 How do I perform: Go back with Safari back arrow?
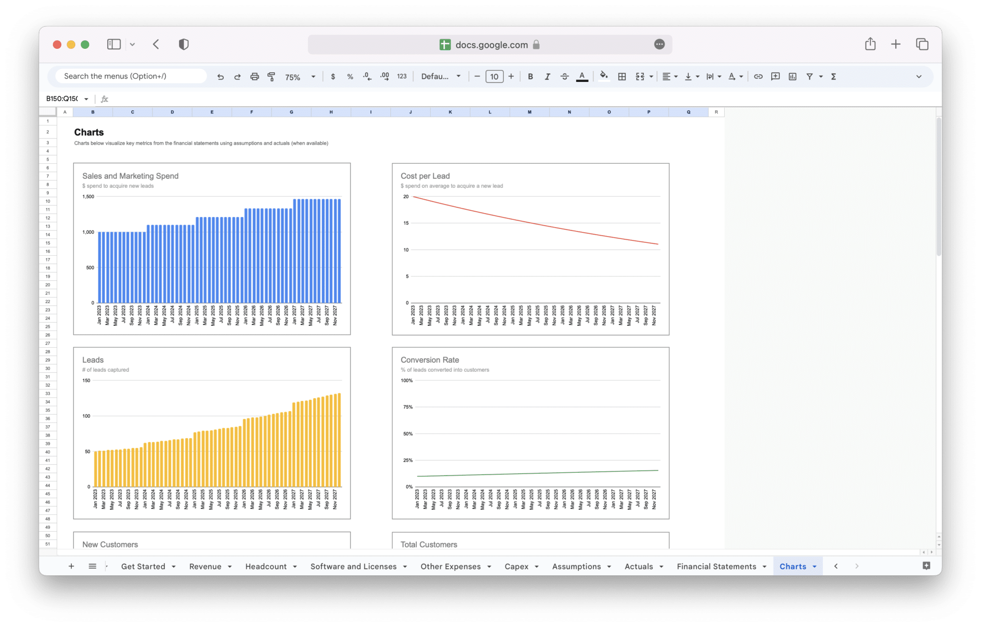click(156, 44)
